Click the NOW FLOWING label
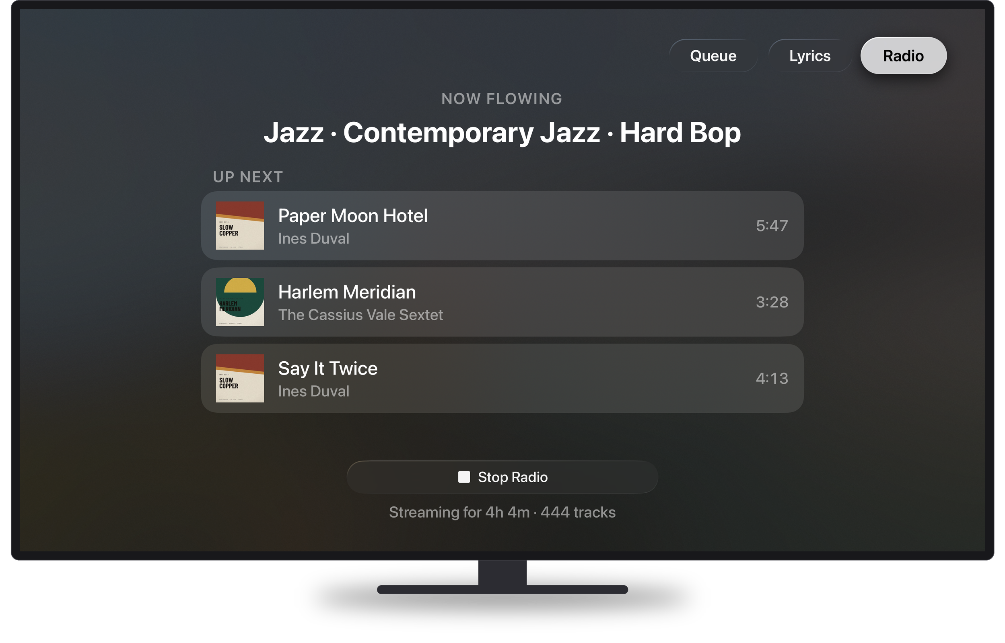 [x=502, y=99]
